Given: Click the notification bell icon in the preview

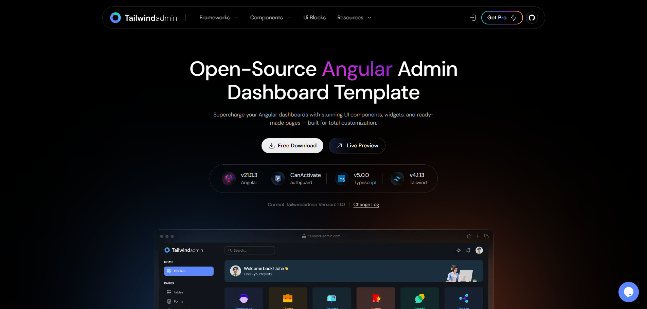Looking at the screenshot, I should click(468, 250).
